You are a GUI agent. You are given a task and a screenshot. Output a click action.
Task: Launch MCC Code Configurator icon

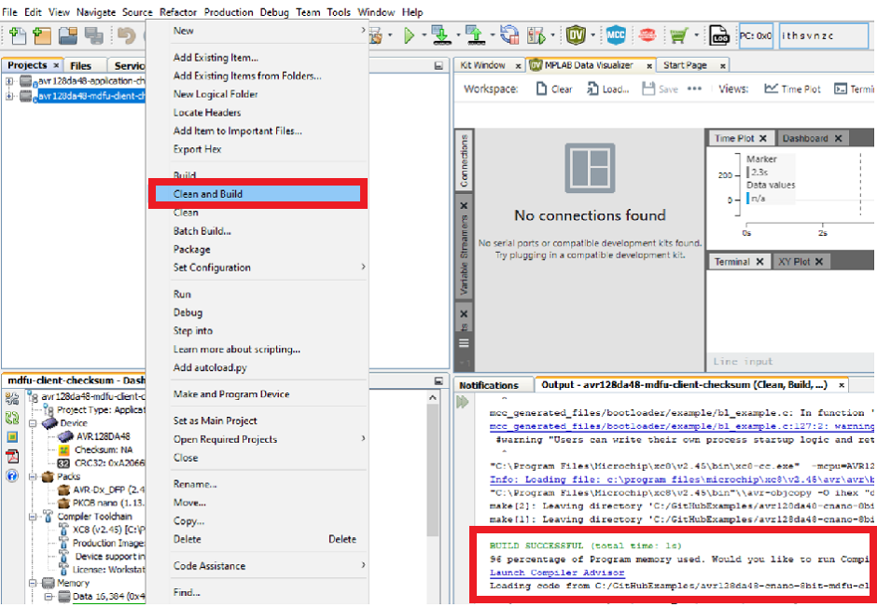[616, 35]
